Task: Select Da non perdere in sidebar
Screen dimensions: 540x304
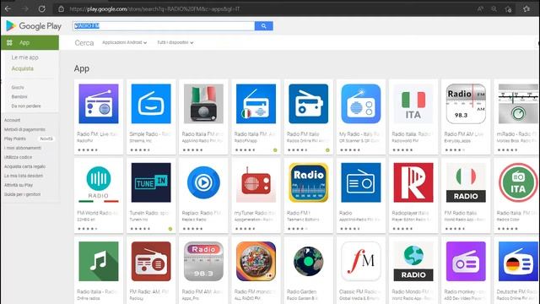Action: tap(26, 106)
